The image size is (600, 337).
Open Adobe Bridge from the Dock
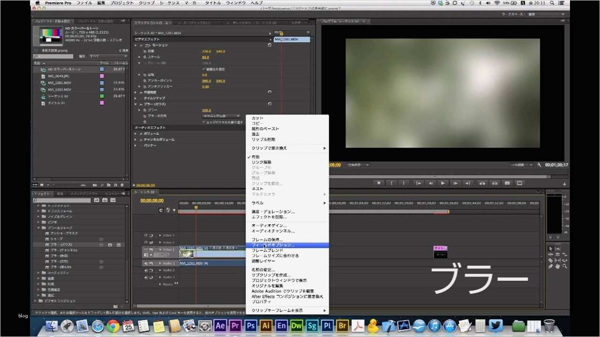343,325
